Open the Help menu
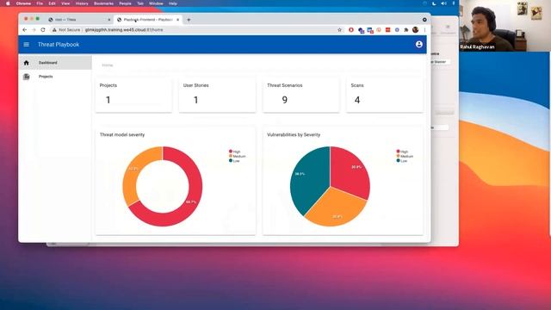Image resolution: width=551 pixels, height=310 pixels. tap(172, 3)
